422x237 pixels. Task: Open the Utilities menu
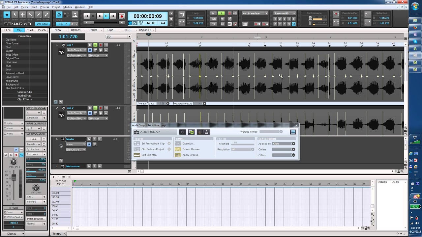[67, 7]
